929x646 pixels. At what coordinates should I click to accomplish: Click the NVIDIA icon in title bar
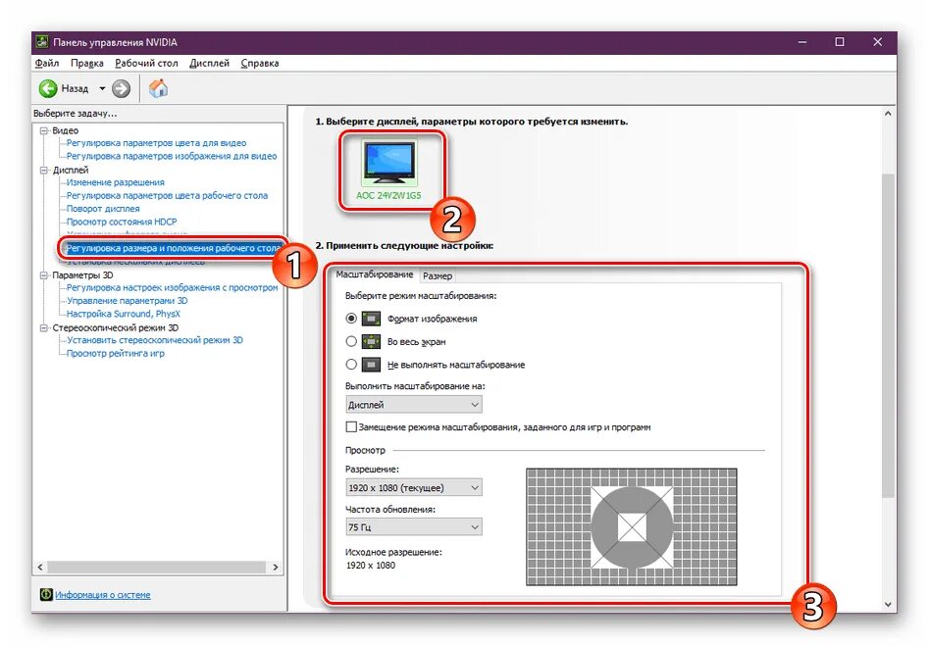coord(42,42)
